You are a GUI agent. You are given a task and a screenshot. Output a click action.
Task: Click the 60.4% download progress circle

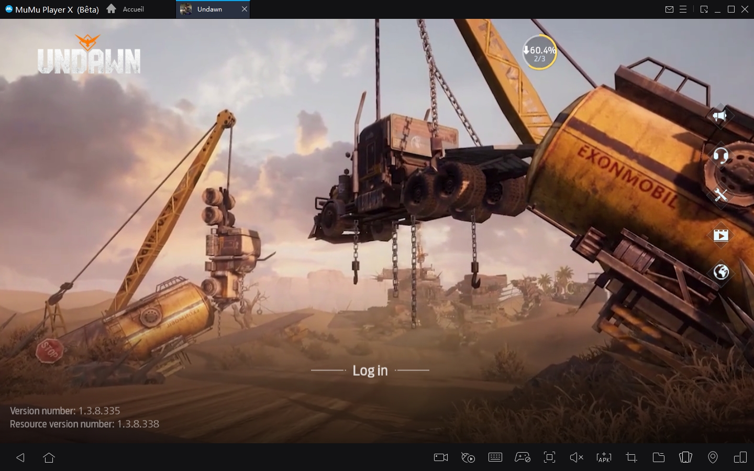[539, 52]
